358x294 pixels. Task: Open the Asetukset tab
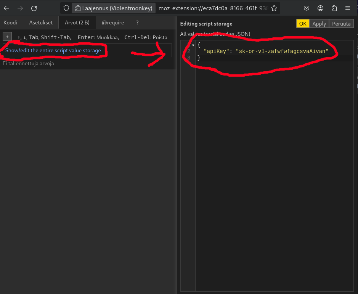pyautogui.click(x=41, y=22)
